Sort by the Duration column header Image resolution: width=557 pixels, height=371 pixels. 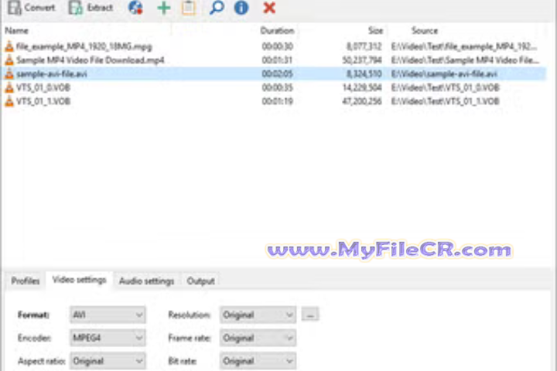pyautogui.click(x=277, y=31)
